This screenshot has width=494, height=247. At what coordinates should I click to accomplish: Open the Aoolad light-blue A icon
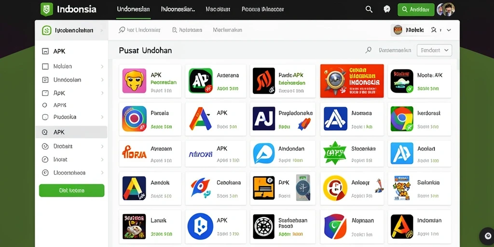pos(402,153)
